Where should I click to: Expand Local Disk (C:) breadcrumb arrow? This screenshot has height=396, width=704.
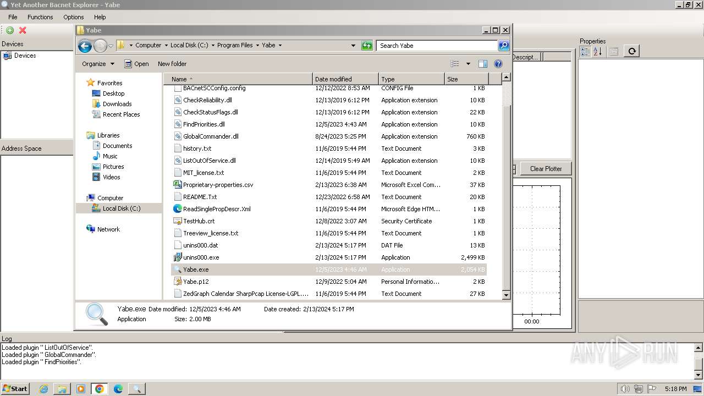click(x=212, y=46)
